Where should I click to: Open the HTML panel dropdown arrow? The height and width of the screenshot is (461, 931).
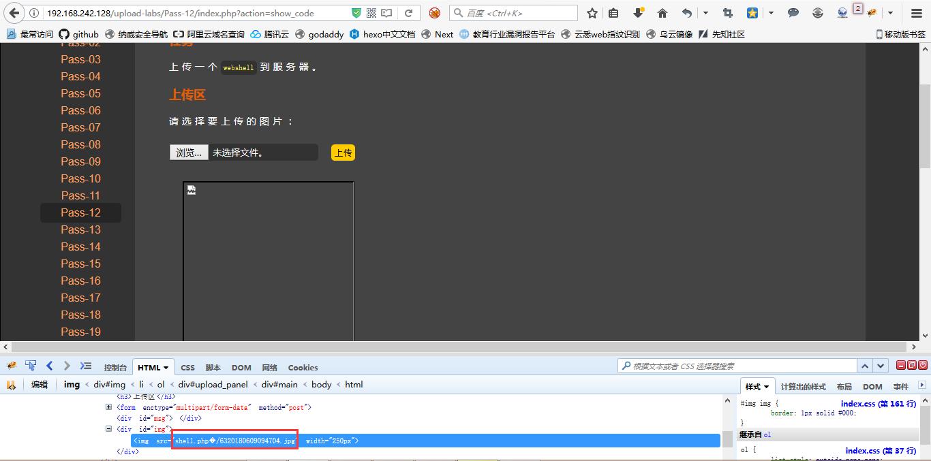click(166, 368)
